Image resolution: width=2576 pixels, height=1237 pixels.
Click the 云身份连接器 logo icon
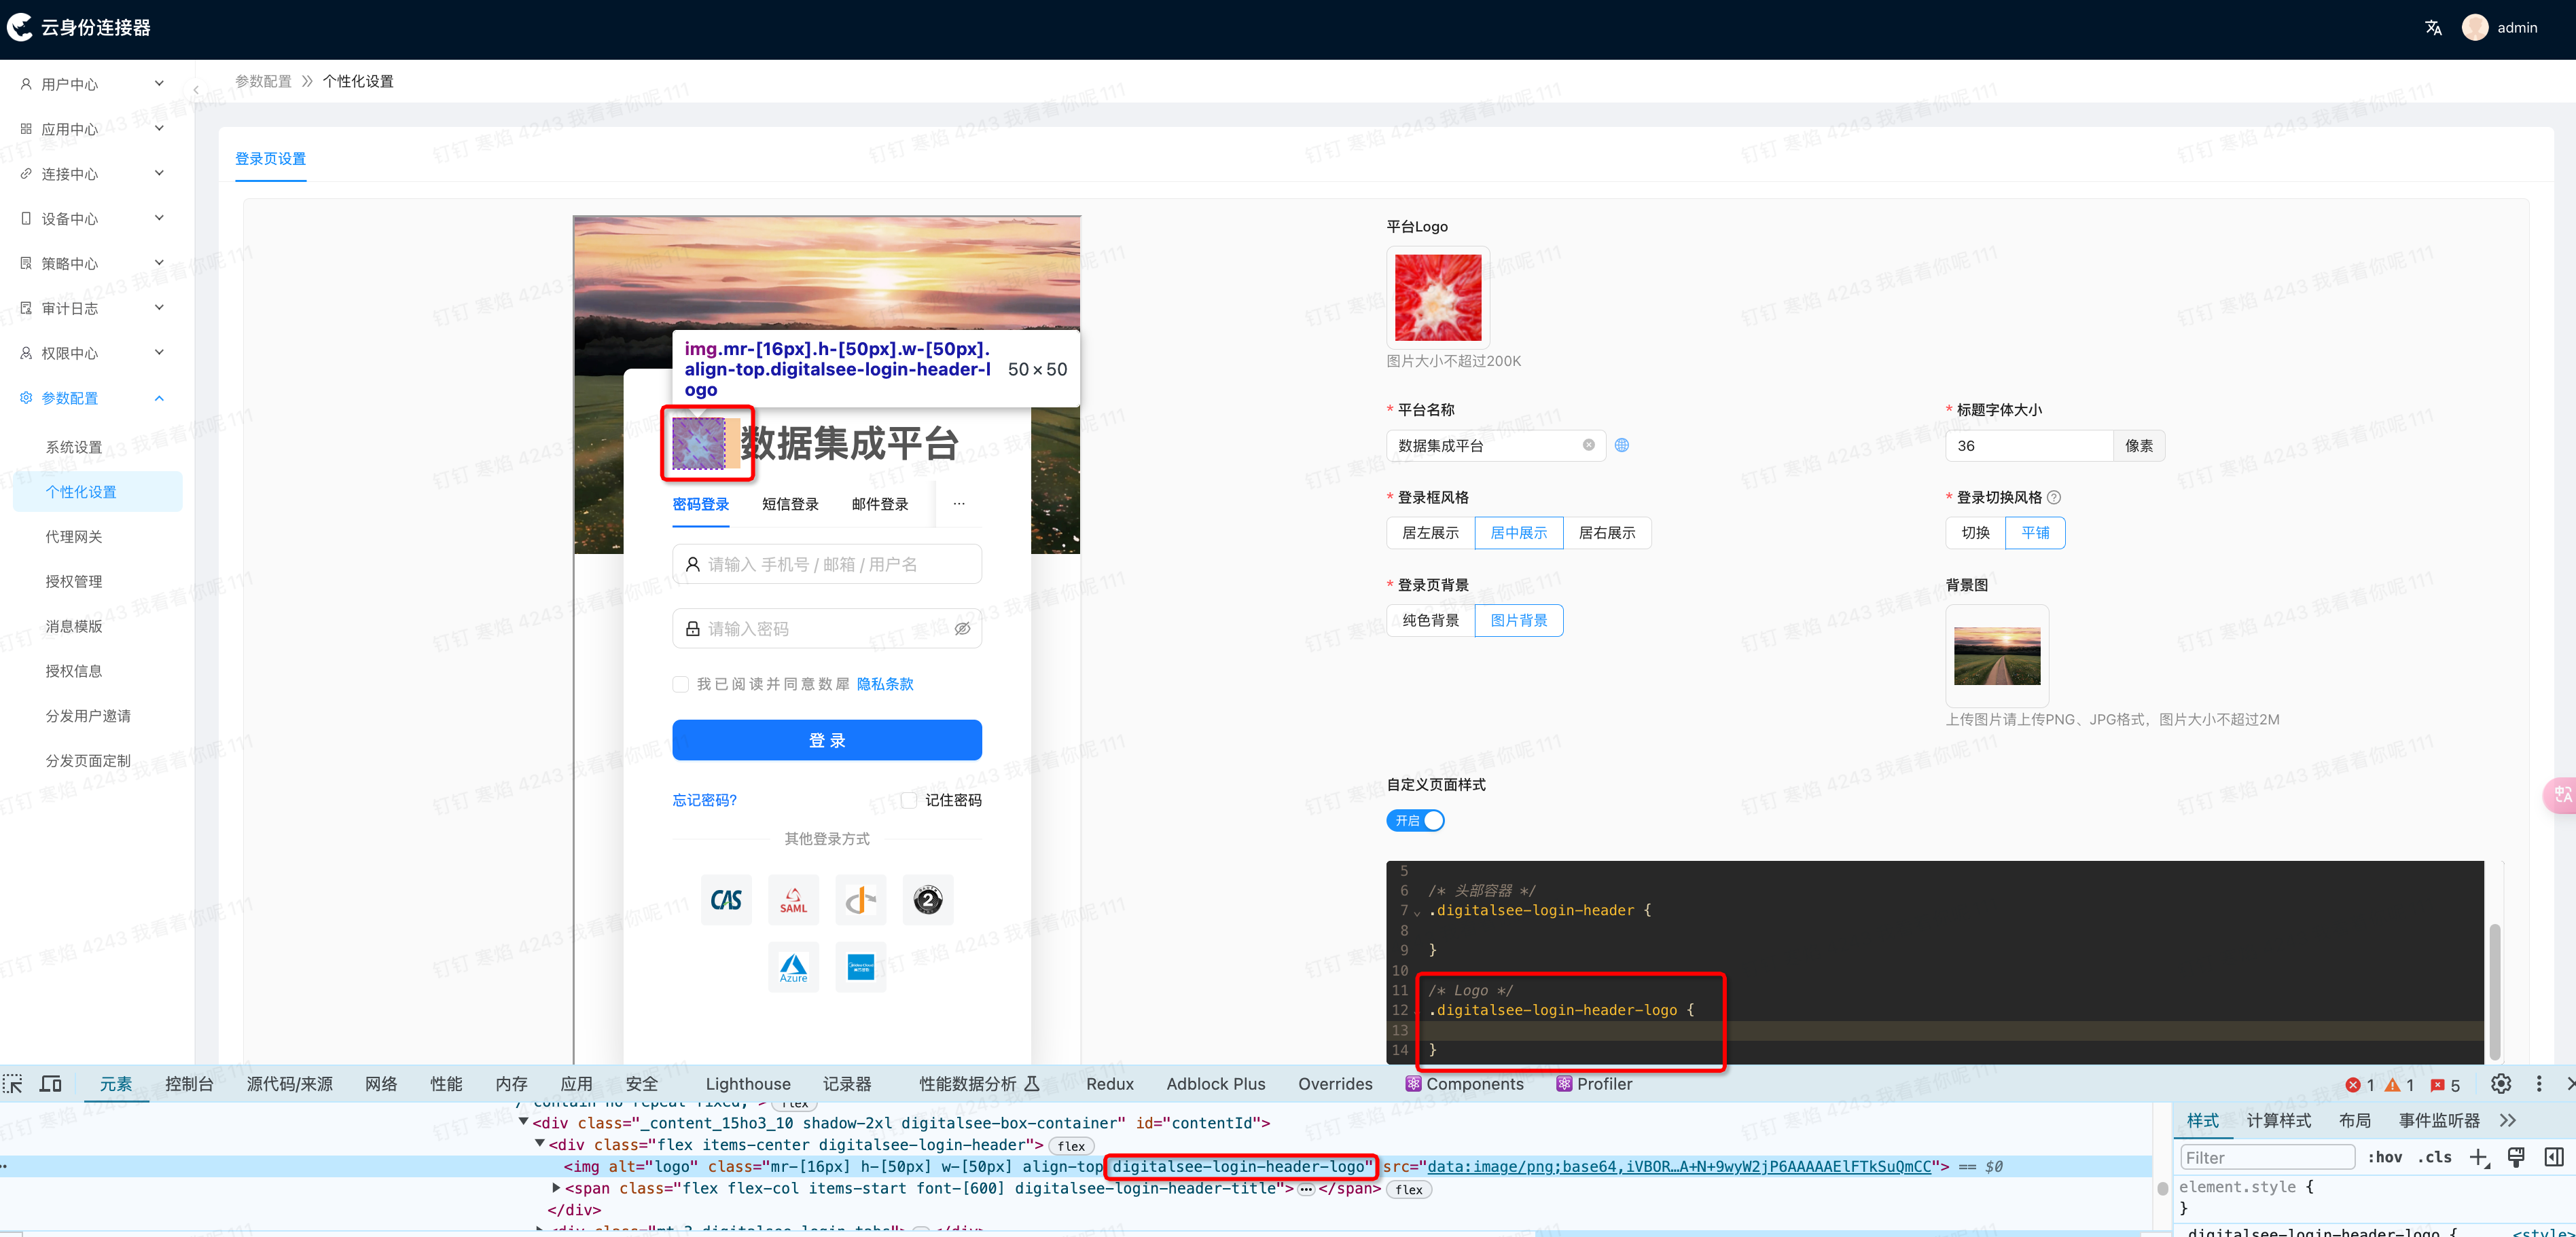coord(20,28)
